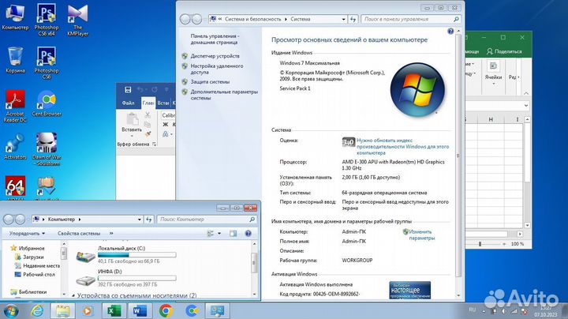Switch to Excel in taskbar
Image resolution: width=568 pixels, height=319 pixels.
tap(114, 311)
